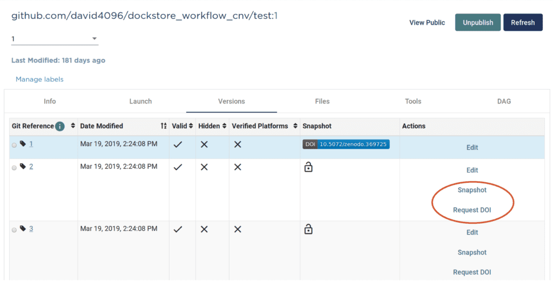The height and width of the screenshot is (282, 553).
Task: Click Date Modified cell for version 3
Action: (119, 229)
